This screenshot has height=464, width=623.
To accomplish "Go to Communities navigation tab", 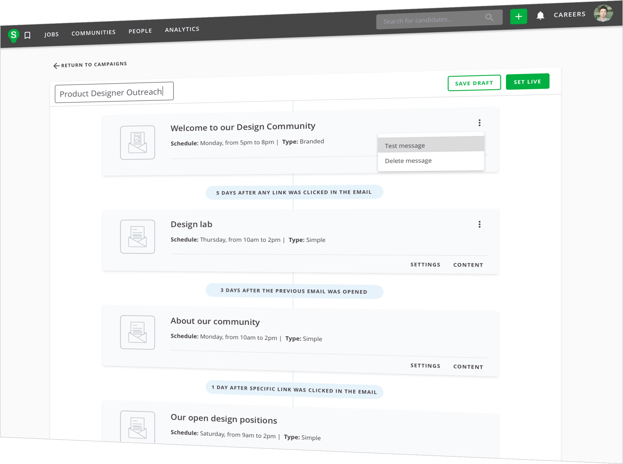I will (x=94, y=32).
